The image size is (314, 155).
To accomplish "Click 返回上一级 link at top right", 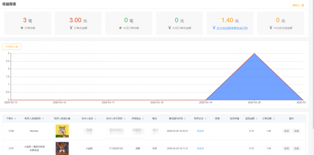I will (298, 5).
